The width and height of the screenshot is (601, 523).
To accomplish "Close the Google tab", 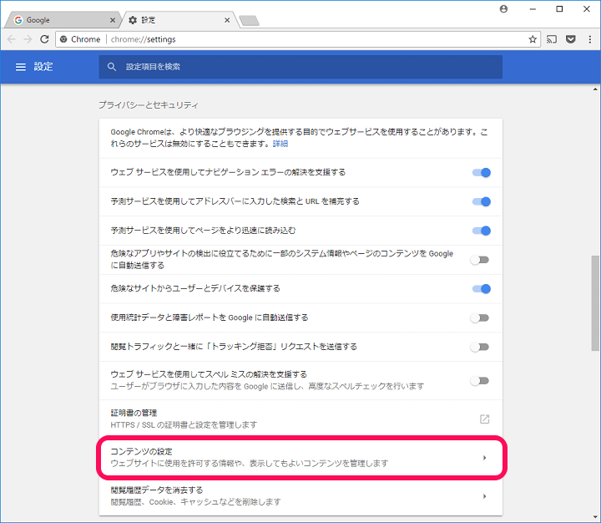I will pos(113,20).
